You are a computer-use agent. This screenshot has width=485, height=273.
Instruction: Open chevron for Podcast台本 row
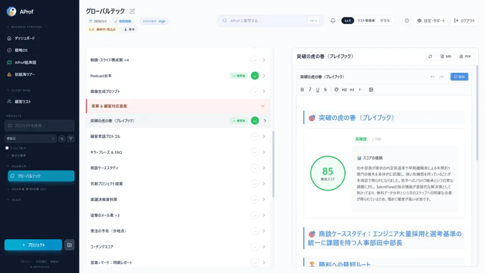click(264, 76)
